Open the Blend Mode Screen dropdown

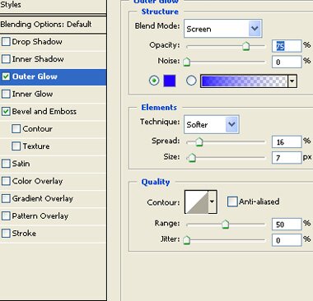point(222,29)
